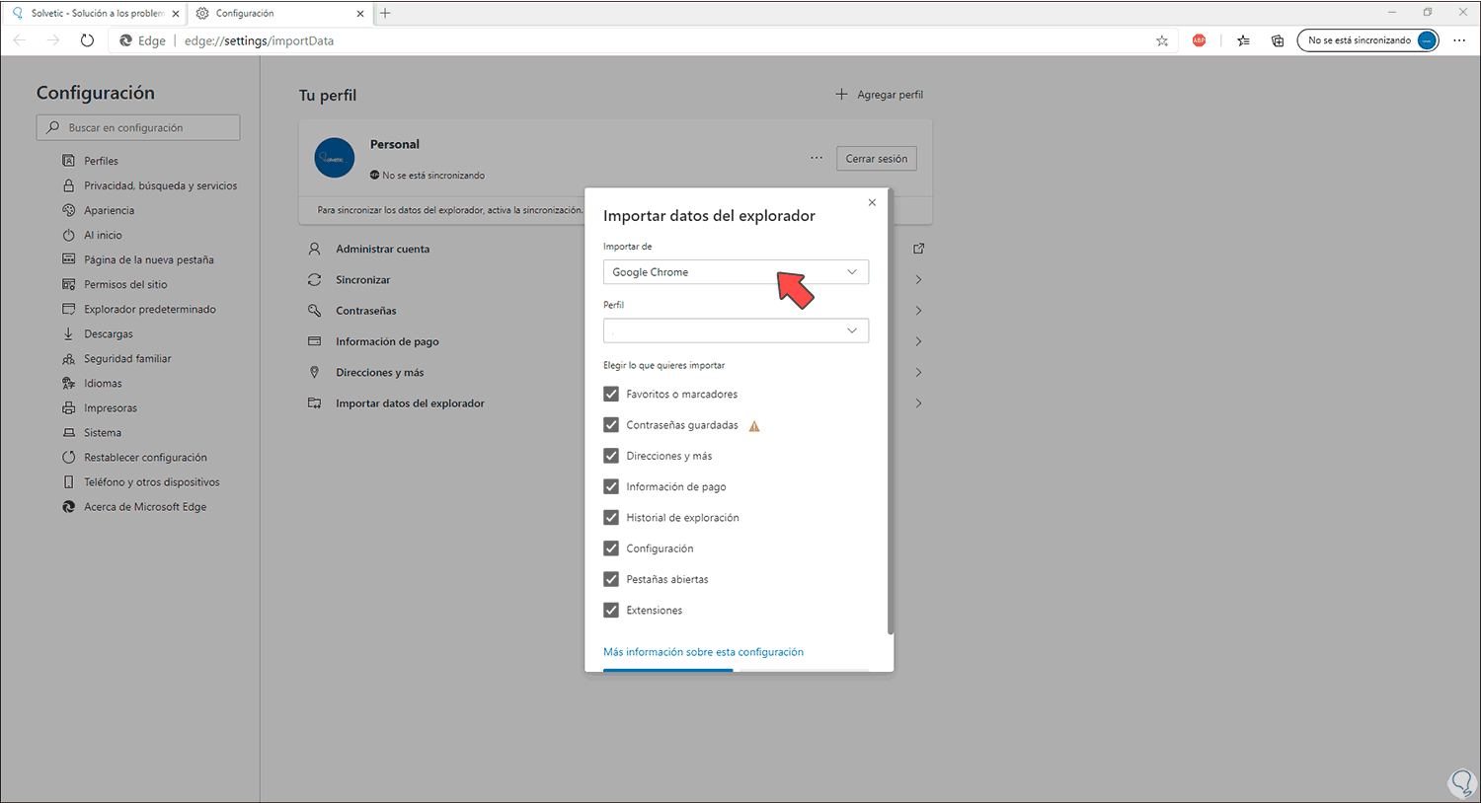
Task: Uncheck Pestañas abiertas
Action: (x=611, y=579)
